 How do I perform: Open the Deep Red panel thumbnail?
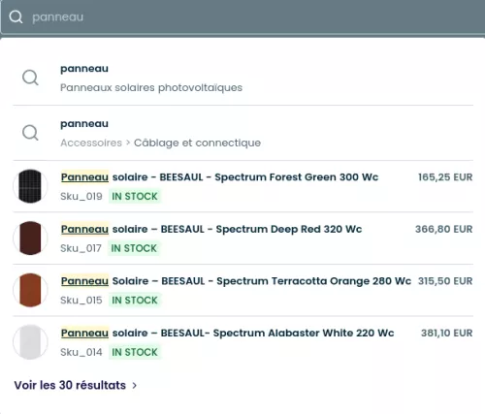point(30,239)
